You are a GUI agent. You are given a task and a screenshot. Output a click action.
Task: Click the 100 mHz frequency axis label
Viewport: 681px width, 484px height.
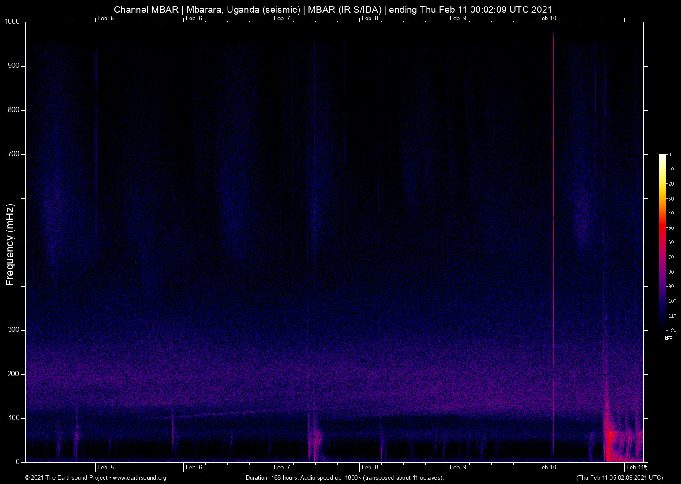pyautogui.click(x=14, y=418)
